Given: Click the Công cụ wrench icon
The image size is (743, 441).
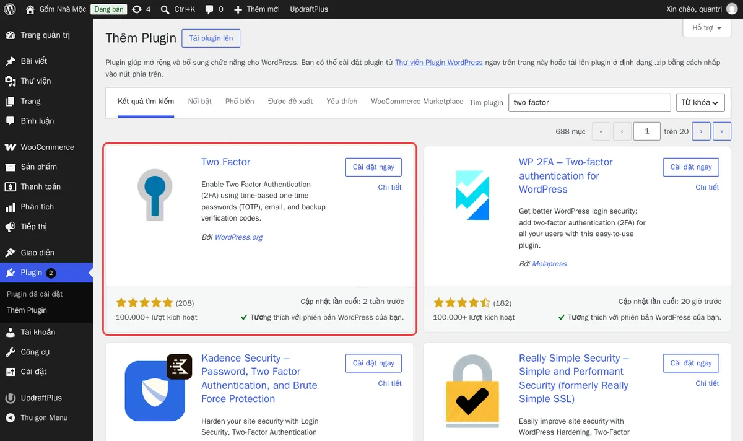Looking at the screenshot, I should tap(11, 352).
